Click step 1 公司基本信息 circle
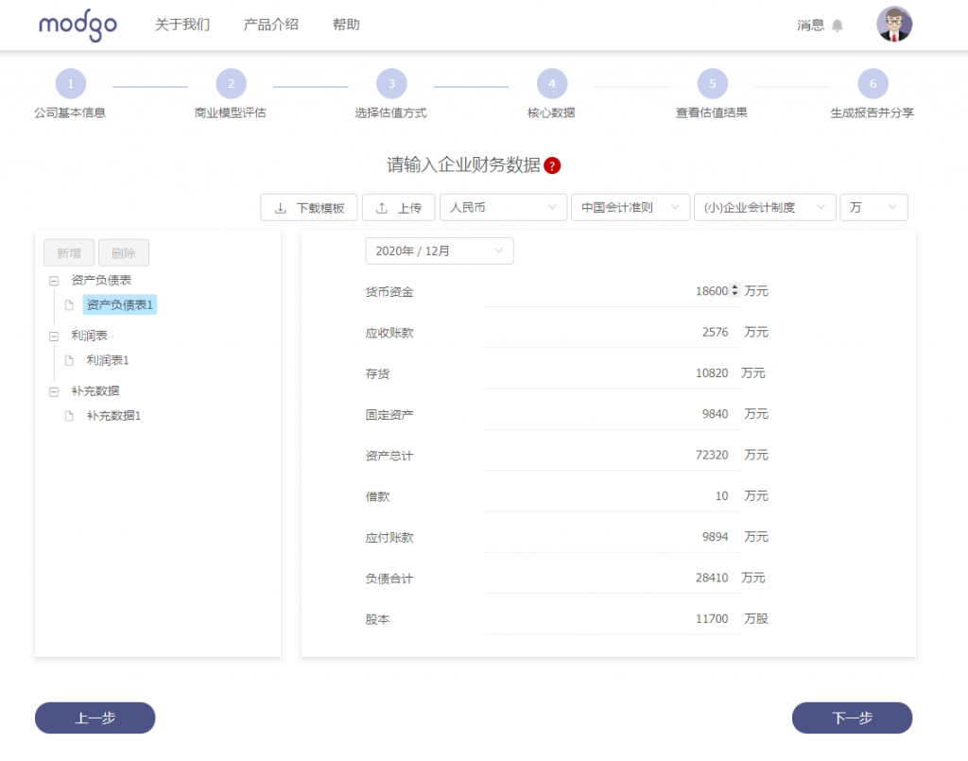The height and width of the screenshot is (761, 968). pos(70,84)
